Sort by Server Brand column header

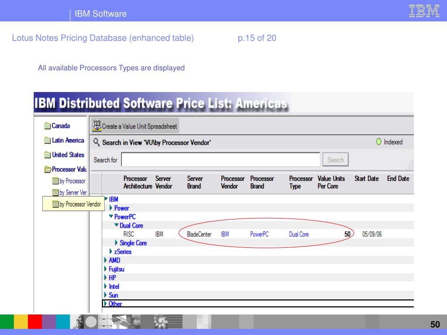(x=195, y=182)
